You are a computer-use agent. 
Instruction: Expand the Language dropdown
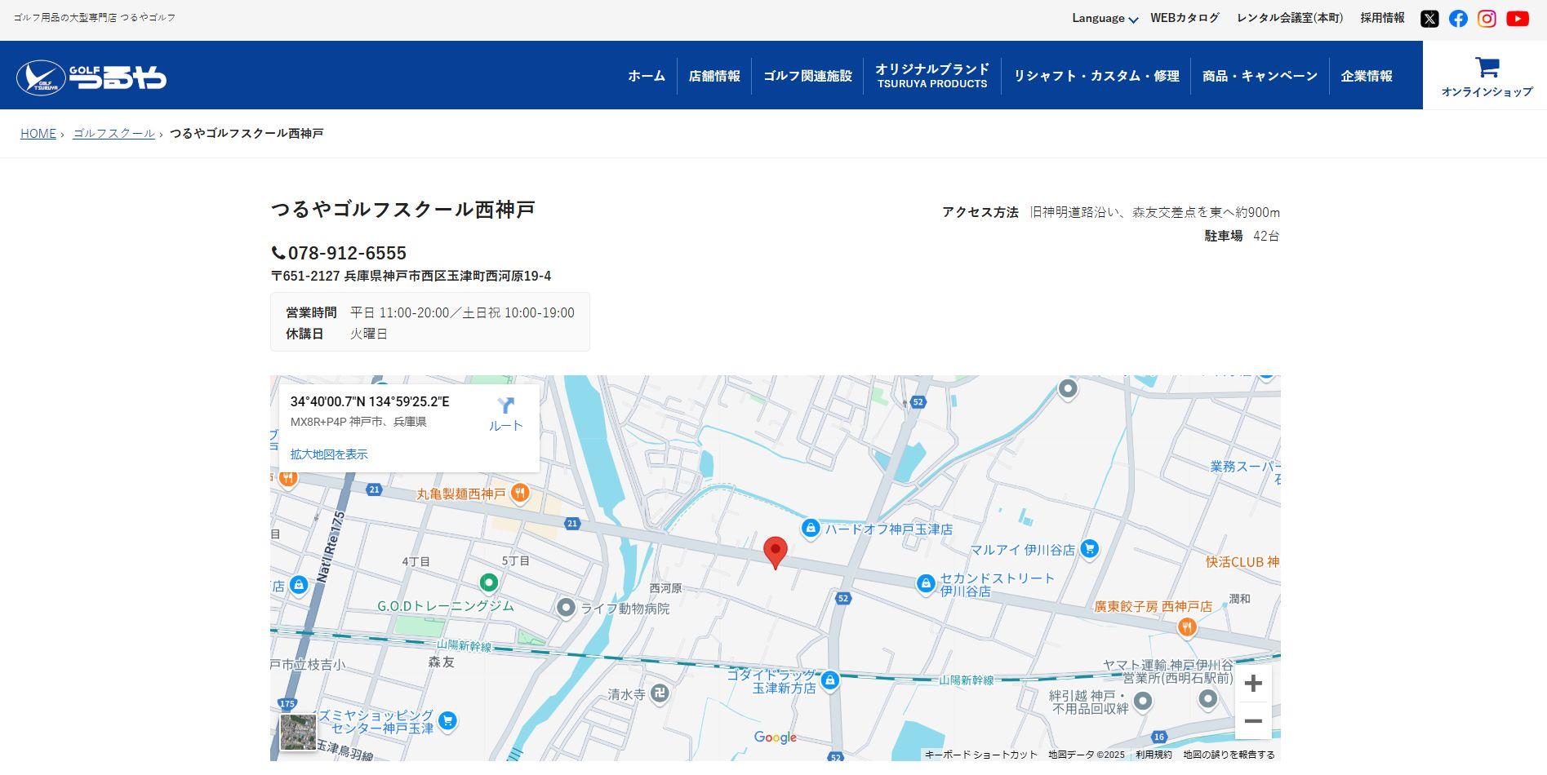[x=1105, y=18]
